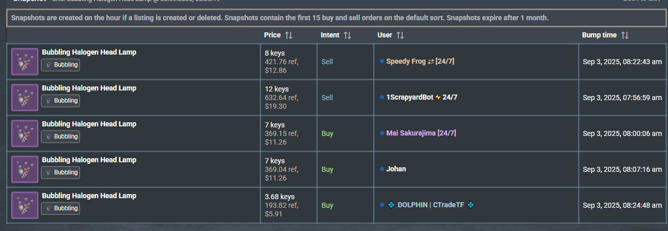This screenshot has height=231, width=668.
Task: Open the 1ScrapyardBot 24/7 user profile
Action: [x=422, y=97]
